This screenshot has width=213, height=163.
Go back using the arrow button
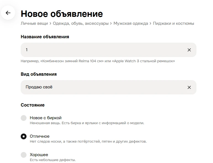(x=8, y=13)
